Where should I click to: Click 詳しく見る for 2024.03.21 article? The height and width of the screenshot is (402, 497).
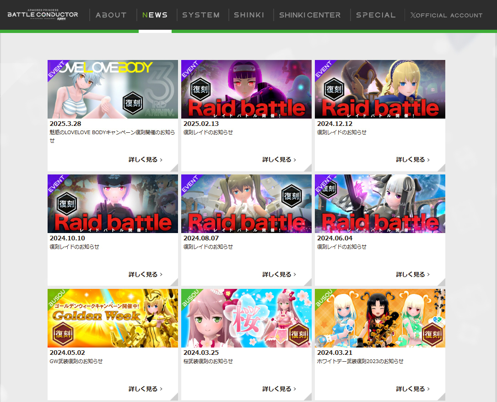[x=413, y=389]
